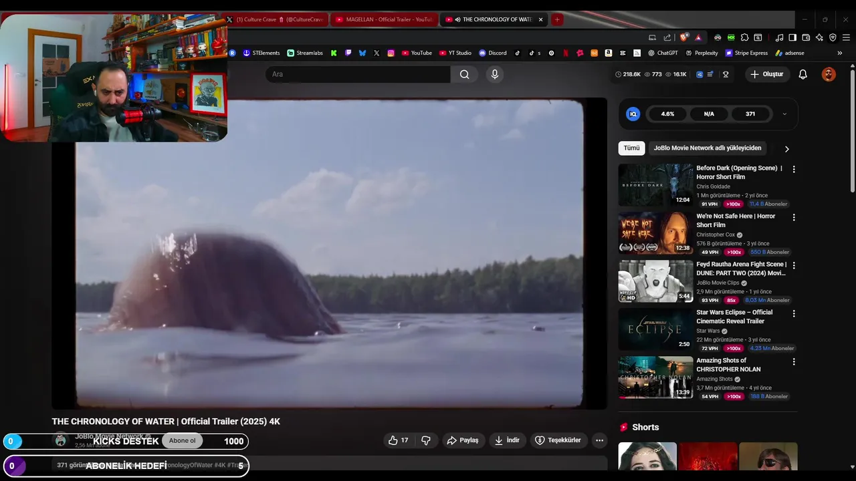The image size is (856, 481).
Task: Switch to MAGELLAN Official Trailer tab
Action: tap(384, 19)
